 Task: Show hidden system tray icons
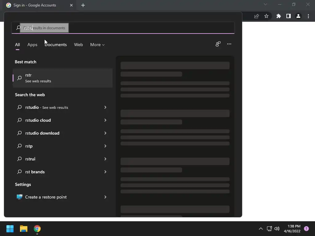261,229
